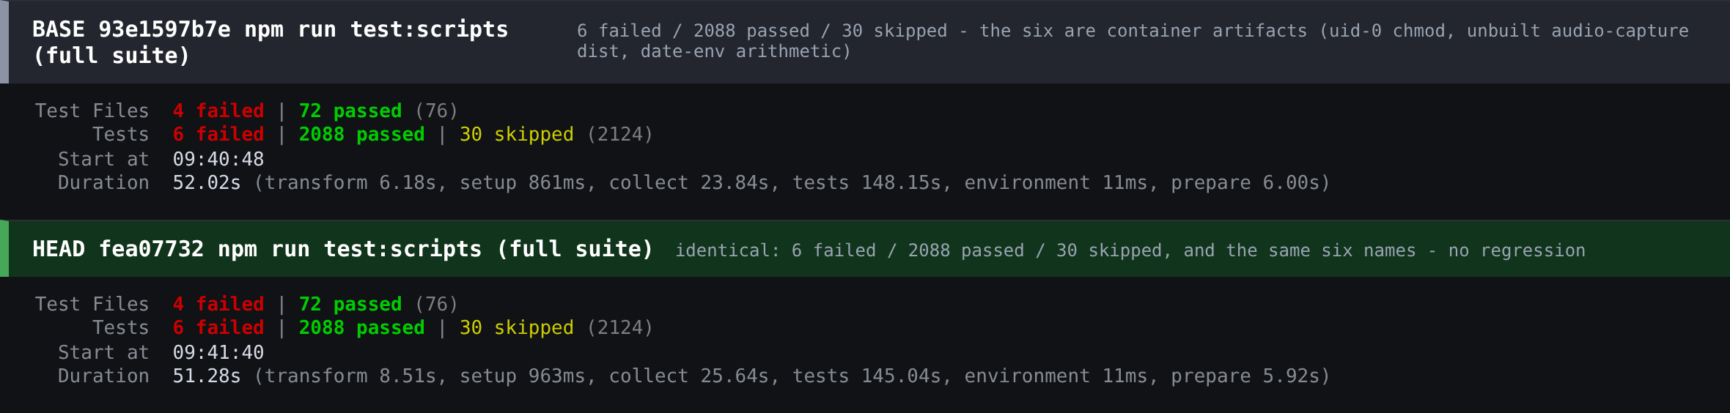This screenshot has height=413, width=1730.
Task: Click '72 passed' in HEAD Test Files
Action: click(350, 304)
